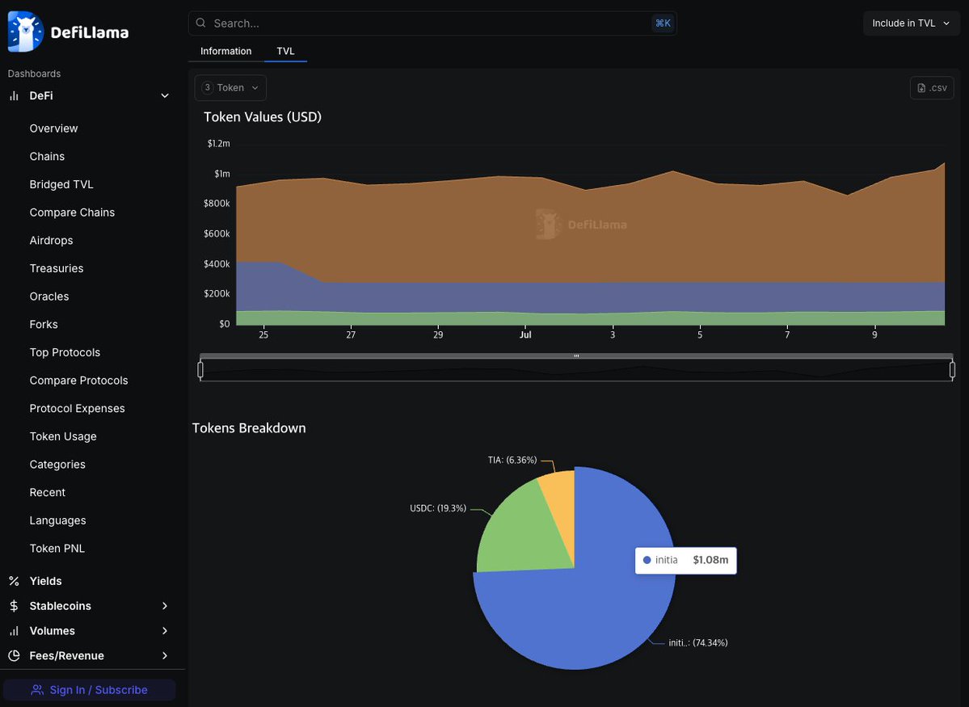Screen dimensions: 969x707
Task: Grab the right range slider handle
Action: (x=952, y=369)
